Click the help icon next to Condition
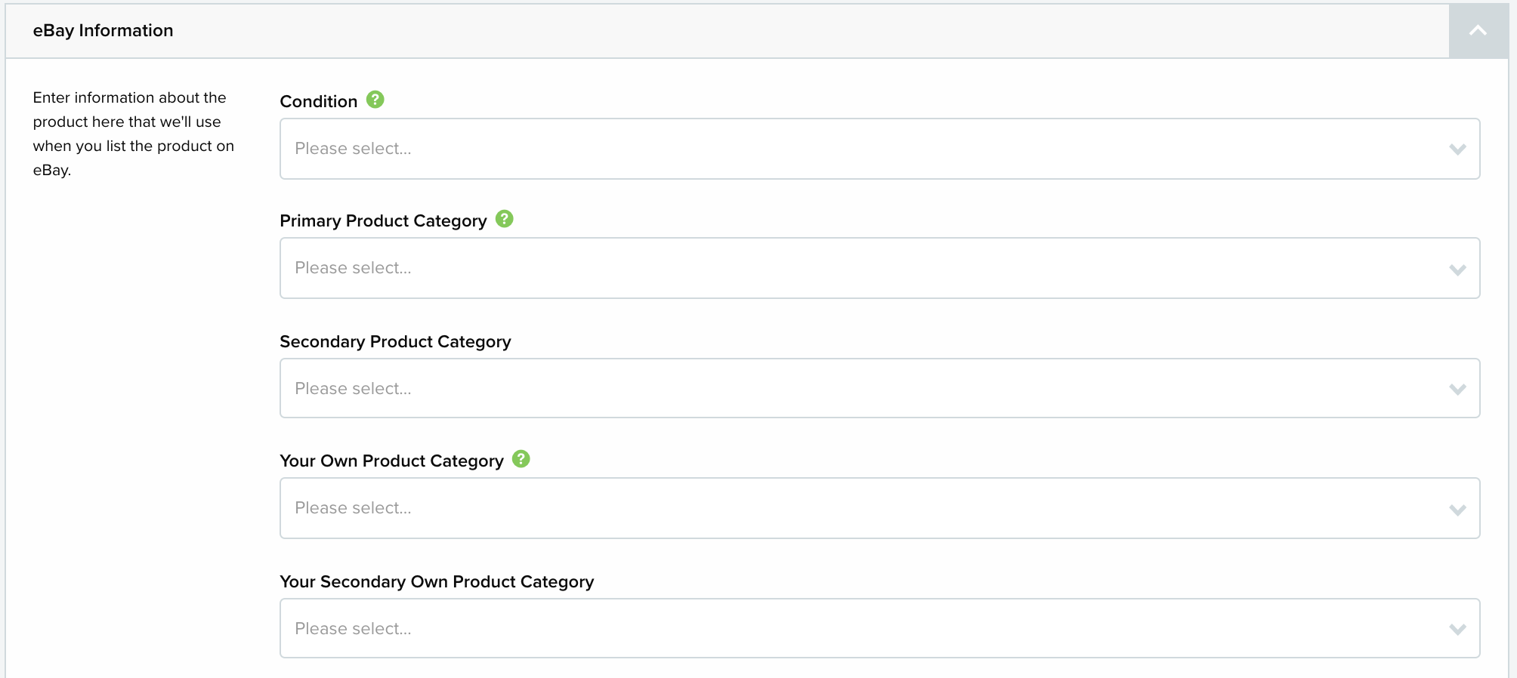The width and height of the screenshot is (1517, 678). click(x=375, y=100)
